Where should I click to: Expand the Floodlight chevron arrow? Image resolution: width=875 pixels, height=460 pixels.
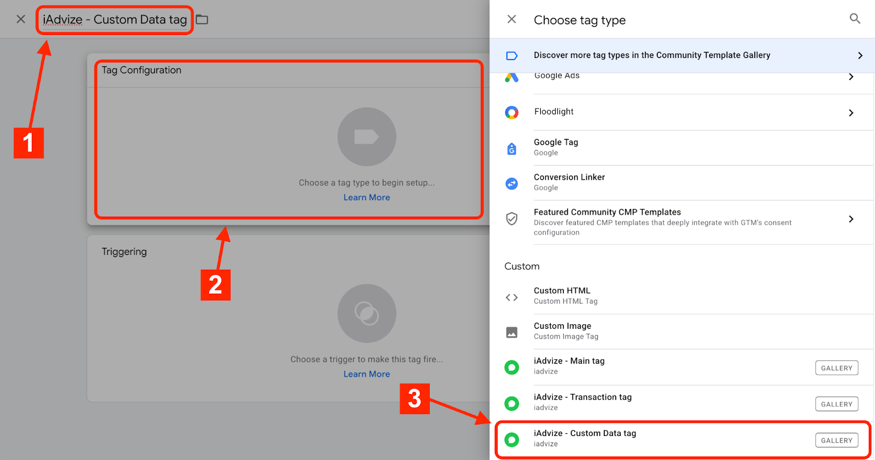pyautogui.click(x=850, y=113)
